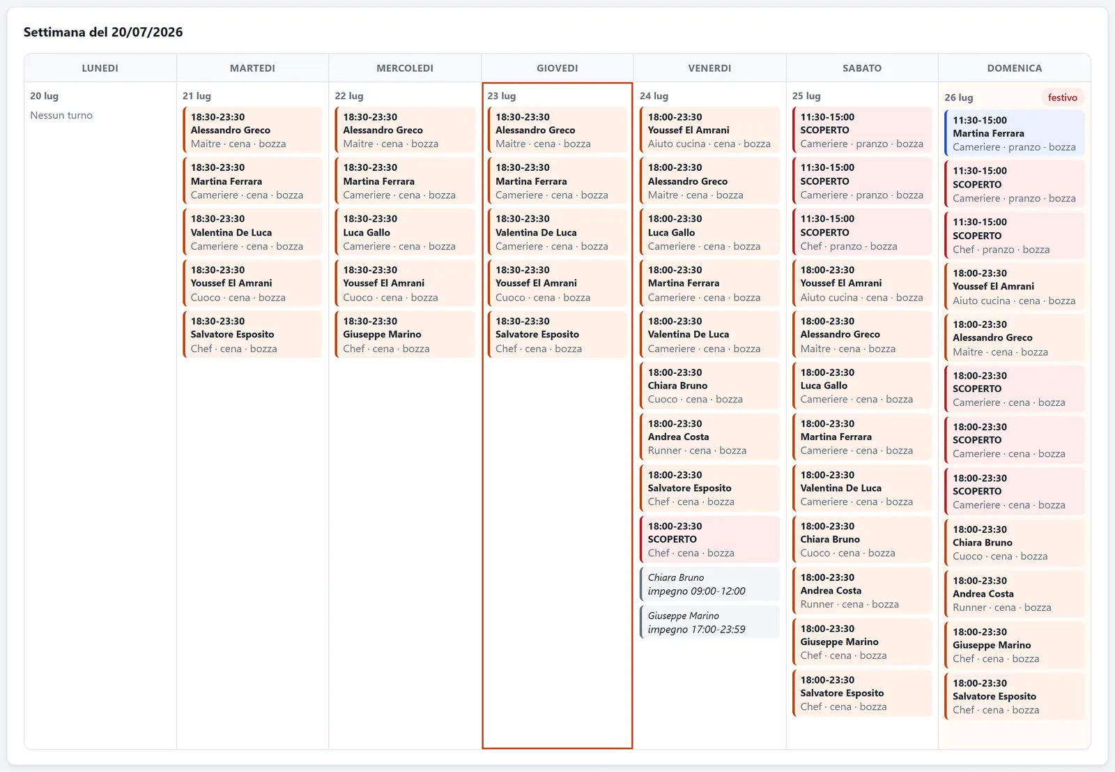The width and height of the screenshot is (1115, 772).
Task: Click the '21 lug' date label
Action: click(x=197, y=96)
